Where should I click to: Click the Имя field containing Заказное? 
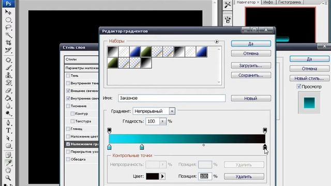(x=172, y=98)
